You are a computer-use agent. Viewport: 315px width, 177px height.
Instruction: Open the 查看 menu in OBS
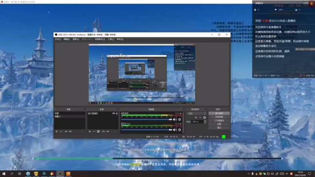point(76,39)
